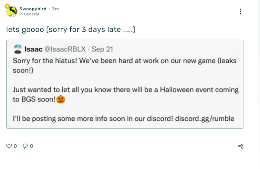This screenshot has height=169, width=260.
Task: Share the post using the share icon
Action: pyautogui.click(x=240, y=146)
